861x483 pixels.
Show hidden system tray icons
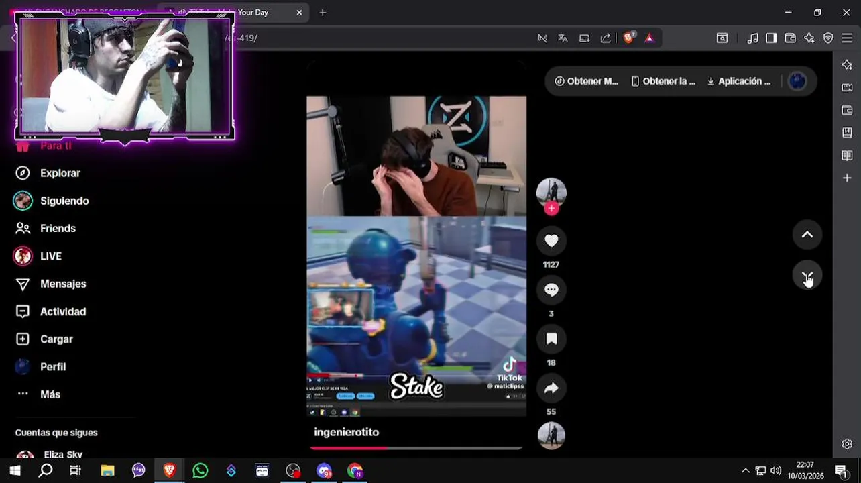click(x=745, y=471)
